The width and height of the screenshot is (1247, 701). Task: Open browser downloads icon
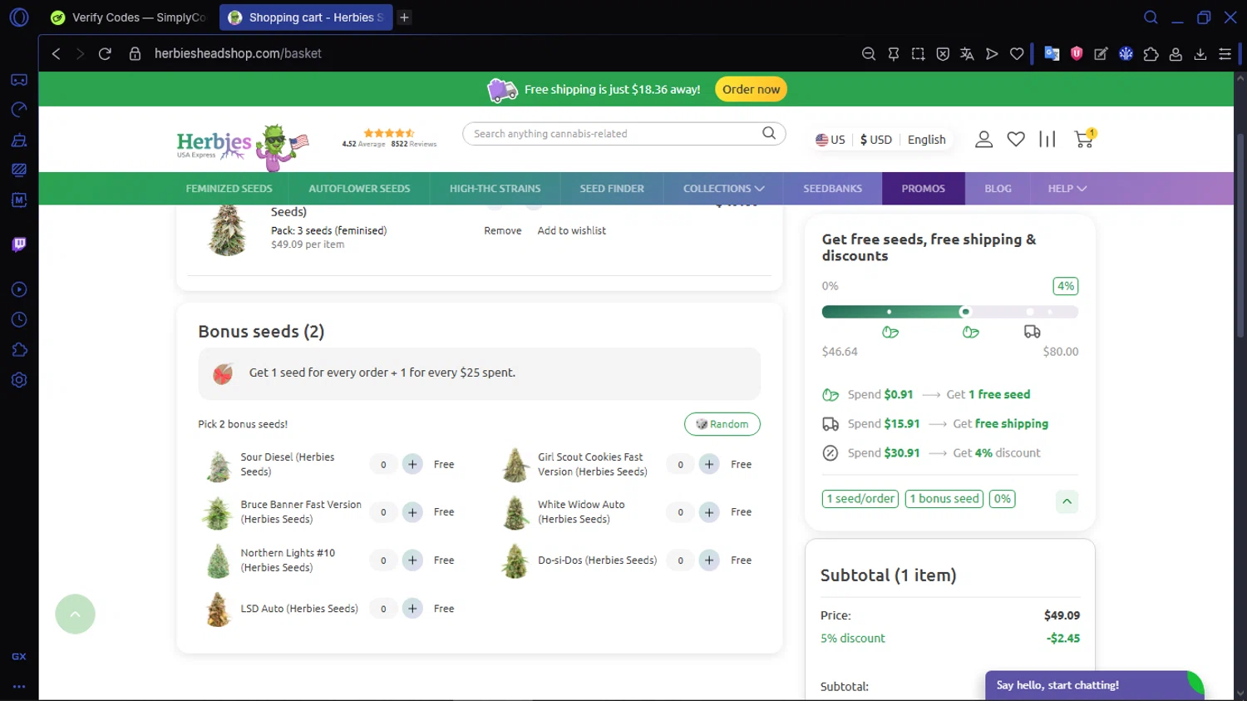coord(1200,54)
